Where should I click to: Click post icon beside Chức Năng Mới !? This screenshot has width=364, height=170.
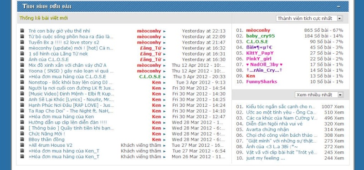click(22, 134)
